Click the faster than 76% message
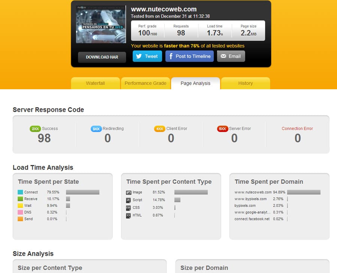This screenshot has height=273, width=337. click(x=188, y=46)
